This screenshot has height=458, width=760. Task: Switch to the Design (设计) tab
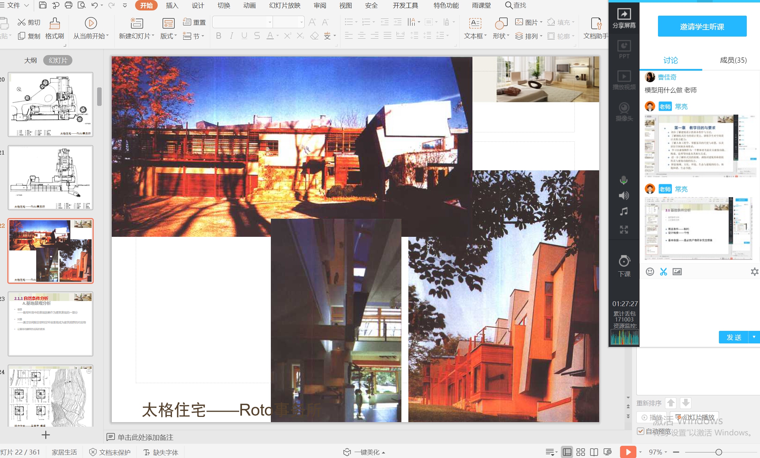tap(198, 5)
